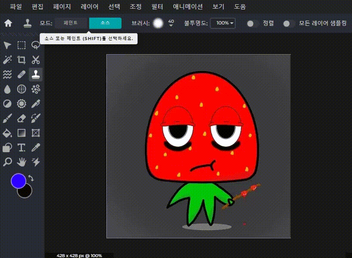The image size is (352, 258).
Task: Open the brush size 40 dropdown
Action: [x=171, y=23]
